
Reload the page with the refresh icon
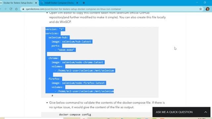tap(11, 9)
